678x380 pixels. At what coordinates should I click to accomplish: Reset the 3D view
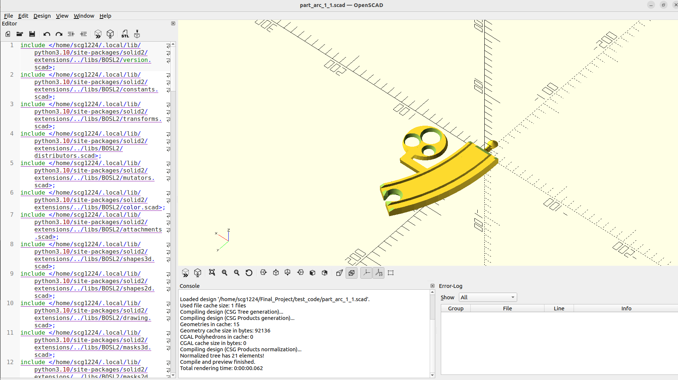point(249,273)
